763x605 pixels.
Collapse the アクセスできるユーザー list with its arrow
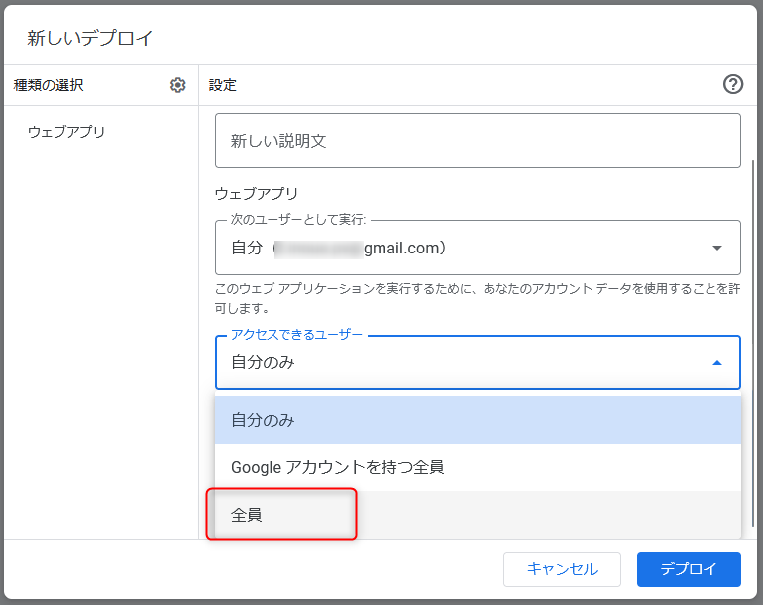tap(716, 363)
